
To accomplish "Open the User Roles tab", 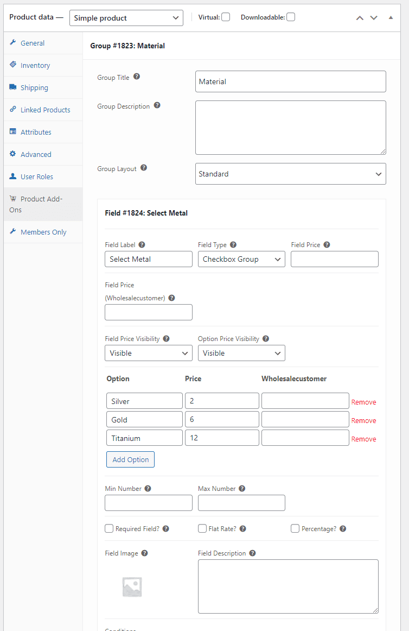I will coord(43,176).
